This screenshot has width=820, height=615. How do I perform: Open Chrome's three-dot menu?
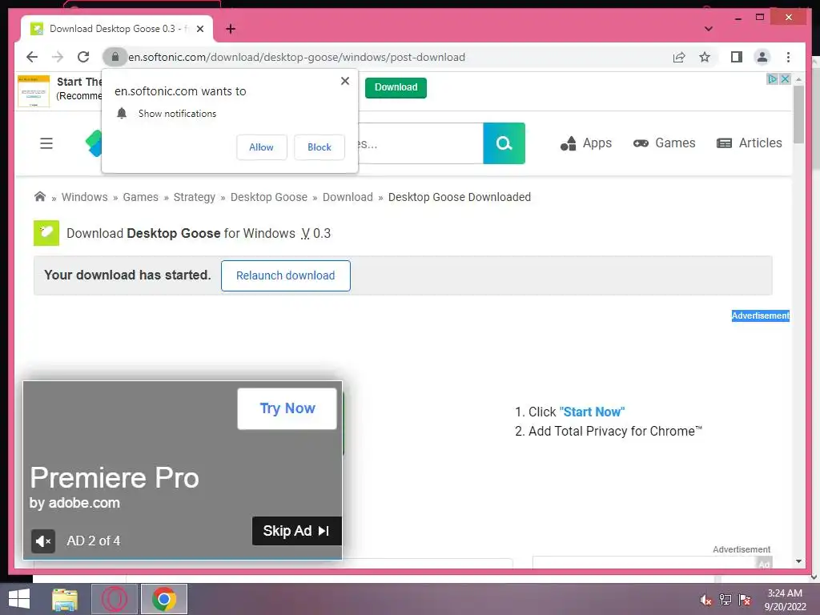788,57
